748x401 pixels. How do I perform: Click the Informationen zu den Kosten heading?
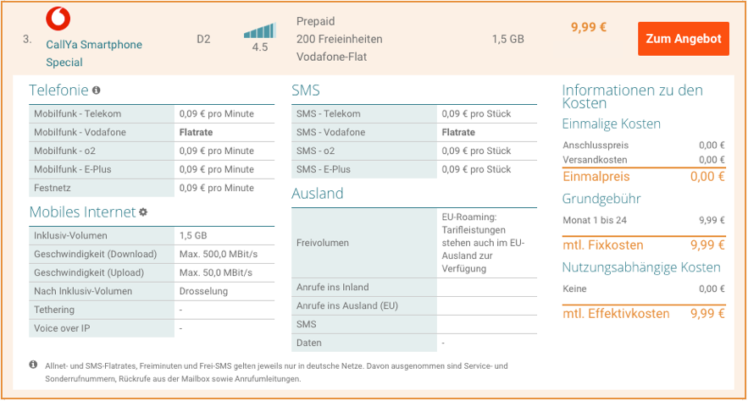tap(633, 96)
